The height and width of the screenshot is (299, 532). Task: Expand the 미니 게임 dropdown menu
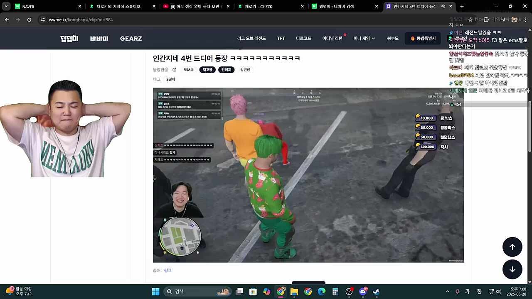[x=364, y=38]
